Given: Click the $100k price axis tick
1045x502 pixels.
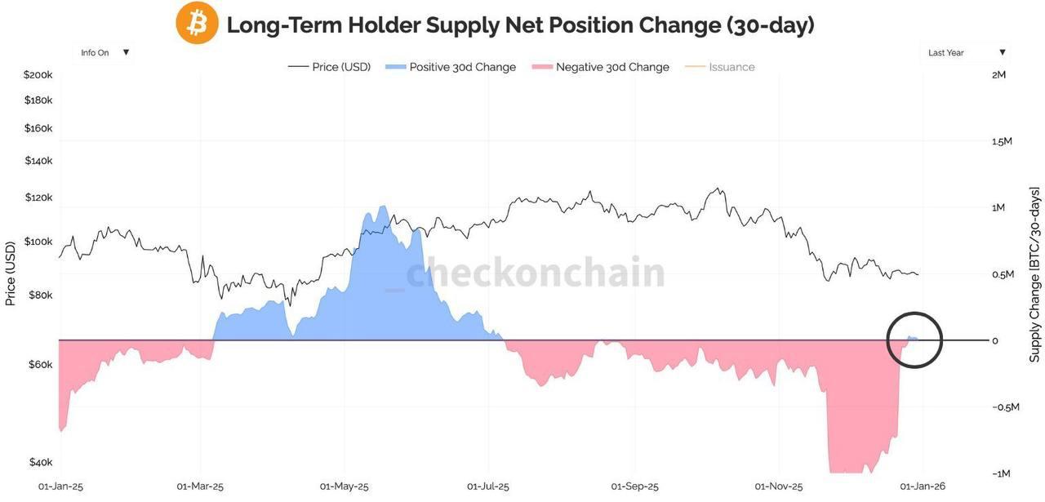Looking at the screenshot, I should click(39, 242).
